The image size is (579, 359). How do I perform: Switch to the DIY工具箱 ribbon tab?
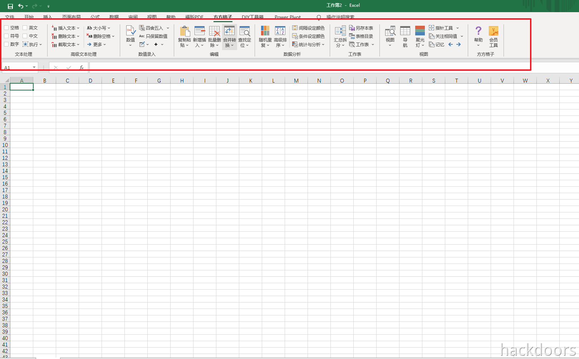click(253, 17)
